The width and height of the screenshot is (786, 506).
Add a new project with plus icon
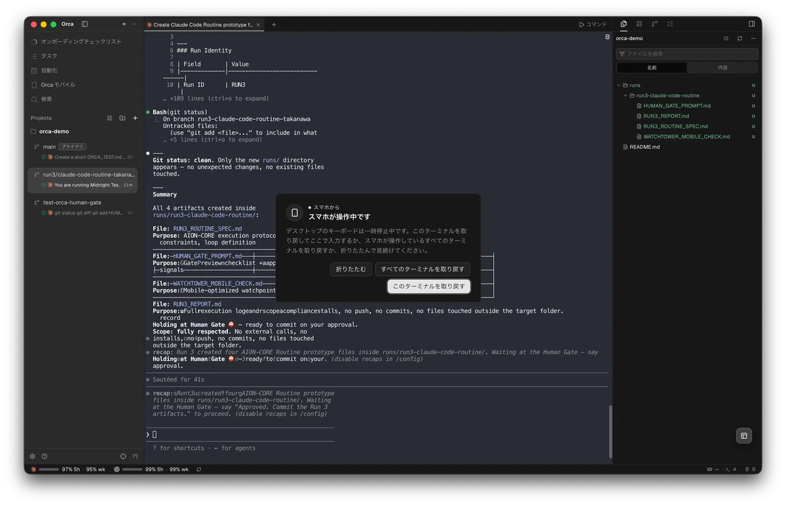[135, 118]
